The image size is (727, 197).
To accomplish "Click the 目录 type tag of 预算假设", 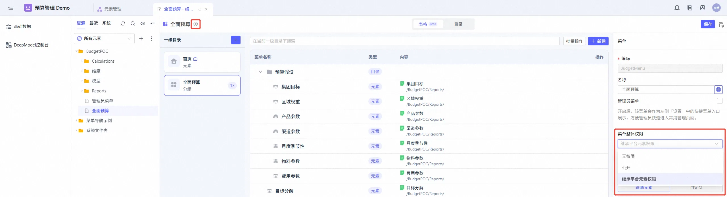I will 375,72.
